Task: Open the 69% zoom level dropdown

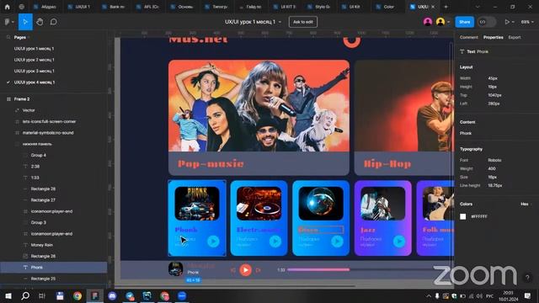Action: (x=527, y=22)
